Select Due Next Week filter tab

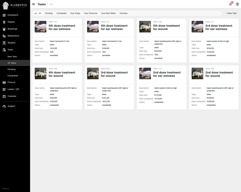(108, 13)
